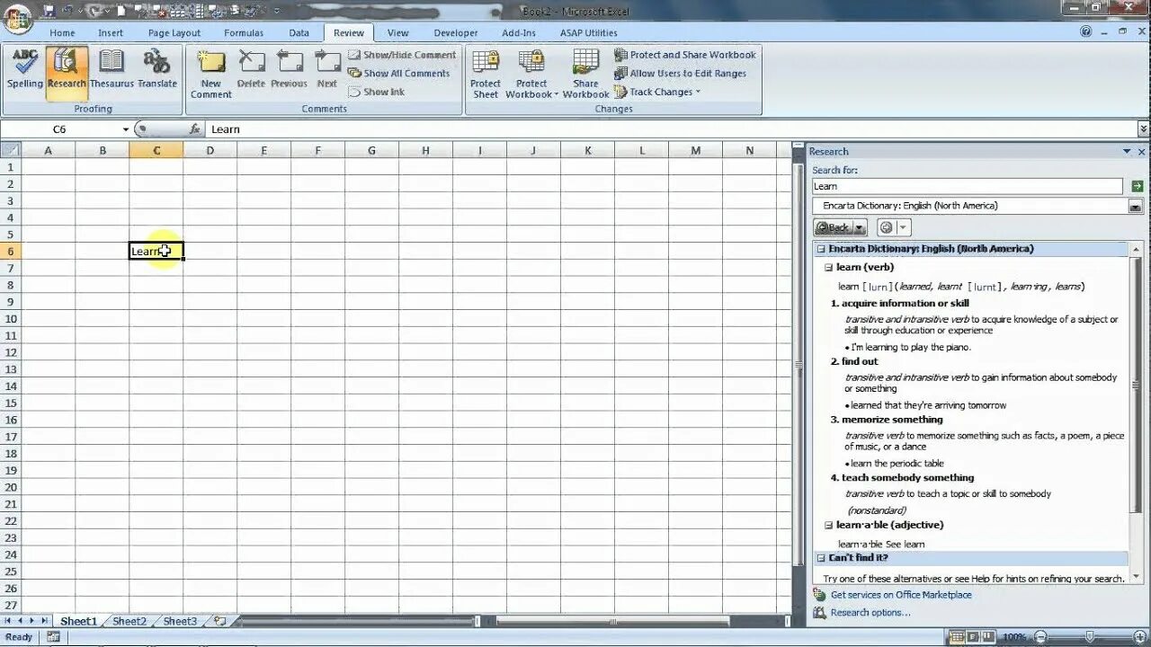1151x647 pixels.
Task: Click Protect Sheet
Action: point(486,74)
